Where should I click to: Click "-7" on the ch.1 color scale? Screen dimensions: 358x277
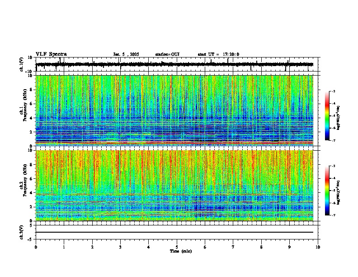[334, 140]
